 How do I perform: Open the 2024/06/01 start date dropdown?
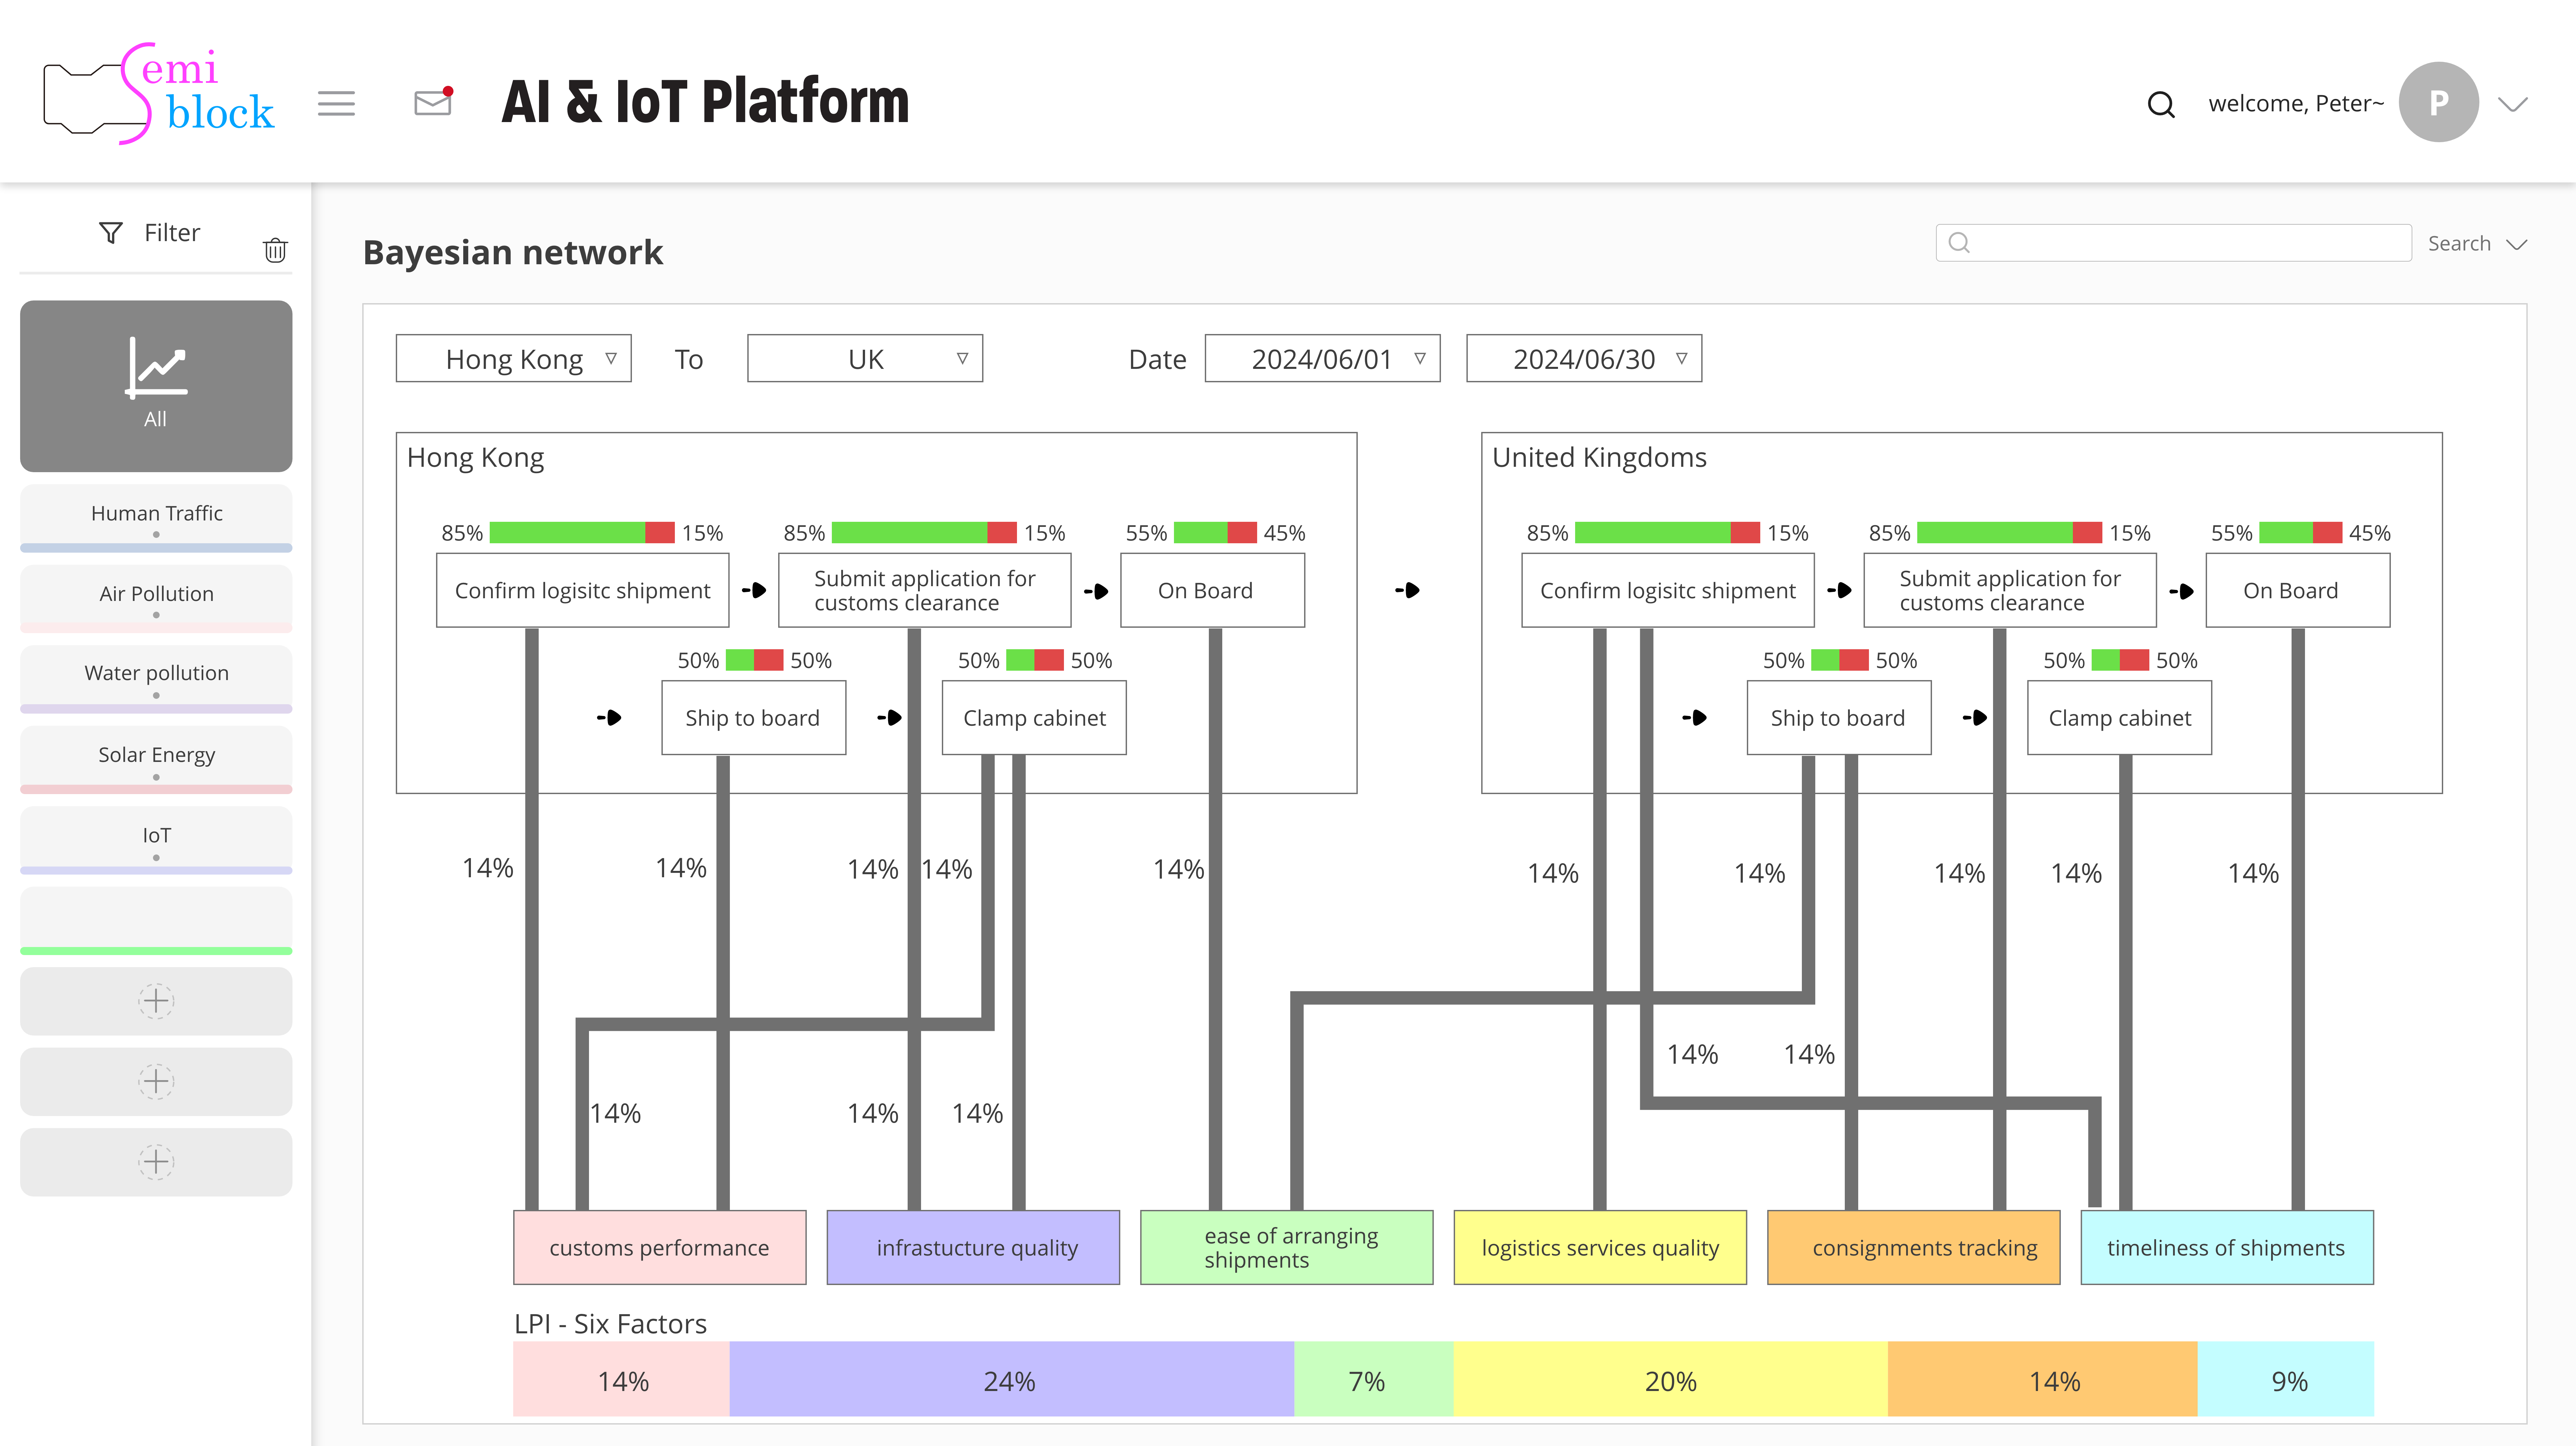coord(1322,358)
